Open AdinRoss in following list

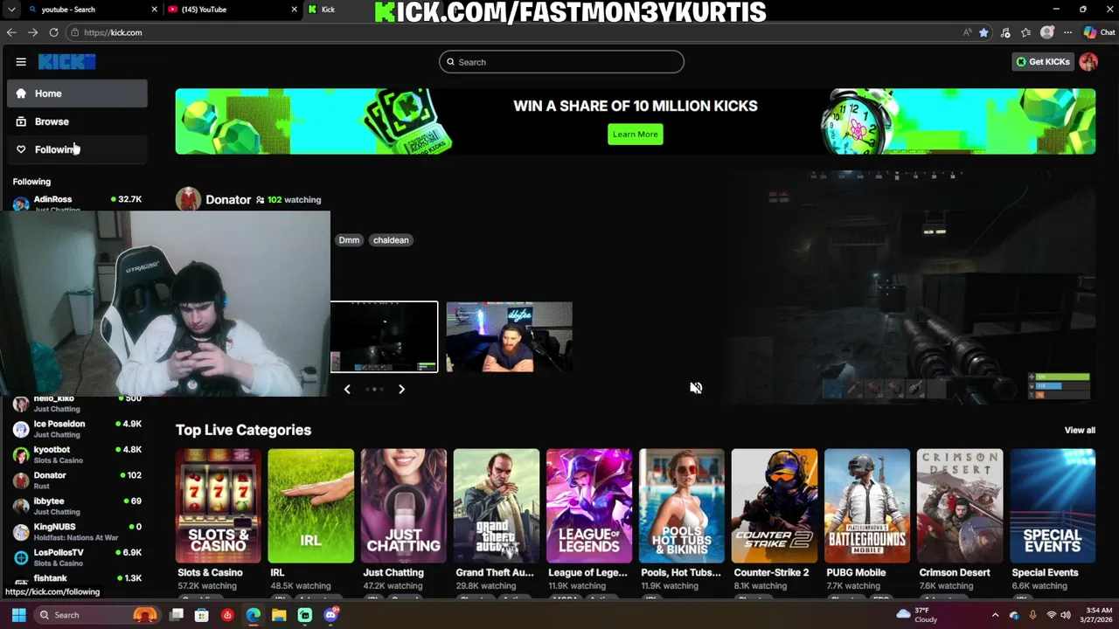pos(77,204)
